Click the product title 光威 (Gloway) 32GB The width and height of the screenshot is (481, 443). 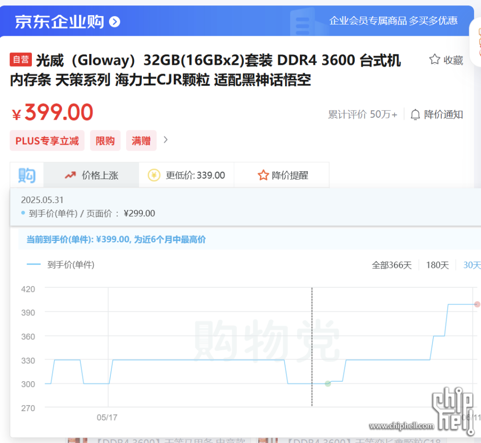pyautogui.click(x=205, y=70)
